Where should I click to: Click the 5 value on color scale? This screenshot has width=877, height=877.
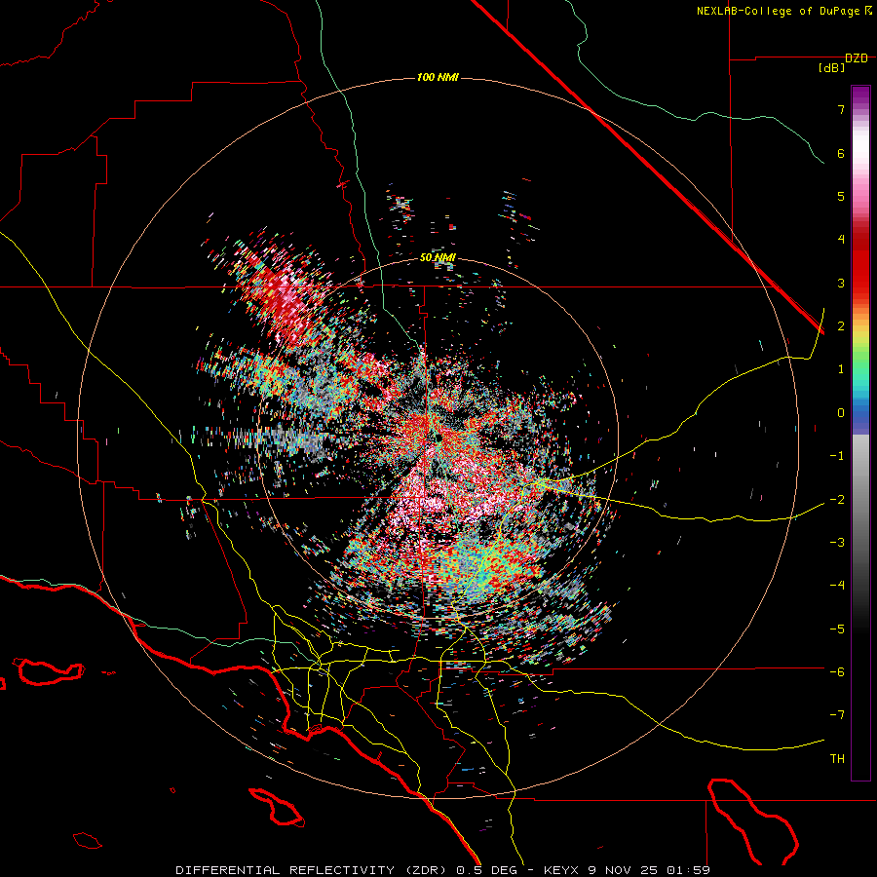[841, 196]
